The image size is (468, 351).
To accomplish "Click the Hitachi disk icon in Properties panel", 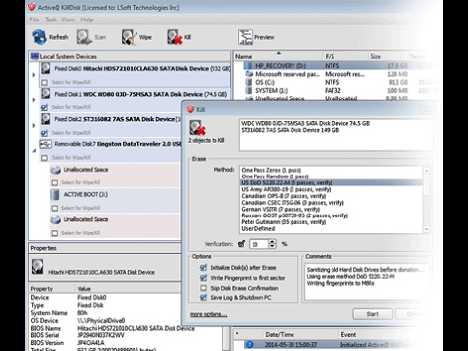I will coord(38,267).
